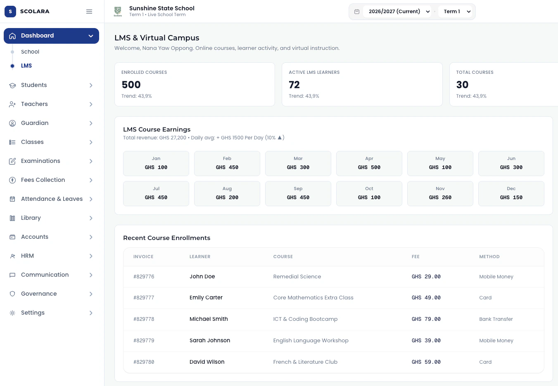The width and height of the screenshot is (558, 386).
Task: Click the Fees Collection coin icon
Action: 12,180
